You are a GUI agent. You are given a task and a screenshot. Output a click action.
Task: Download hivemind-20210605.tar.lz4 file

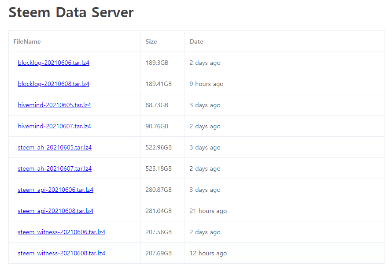(x=54, y=105)
